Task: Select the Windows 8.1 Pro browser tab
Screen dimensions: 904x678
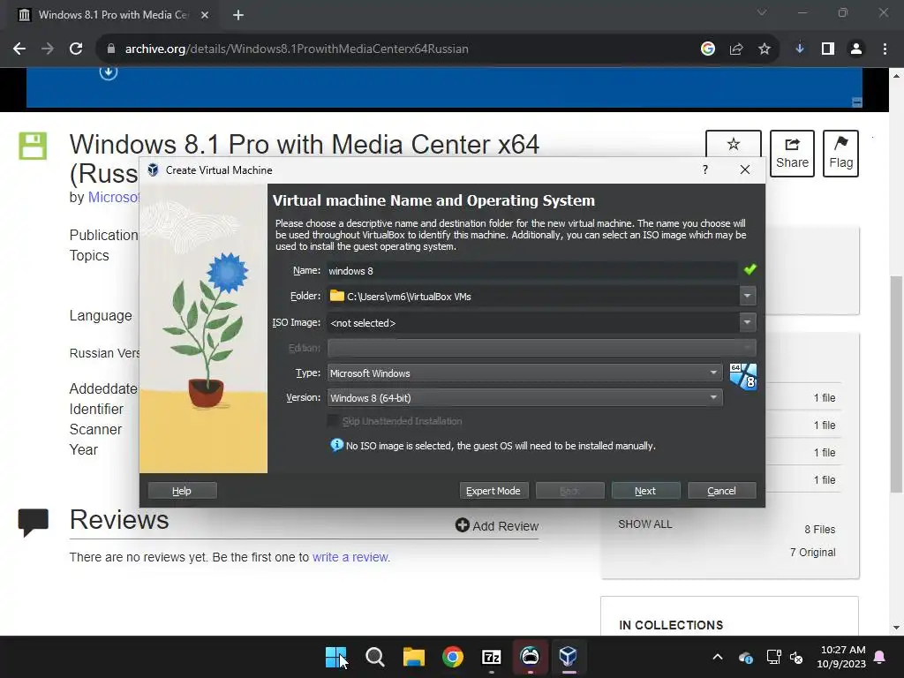Action: pyautogui.click(x=113, y=15)
